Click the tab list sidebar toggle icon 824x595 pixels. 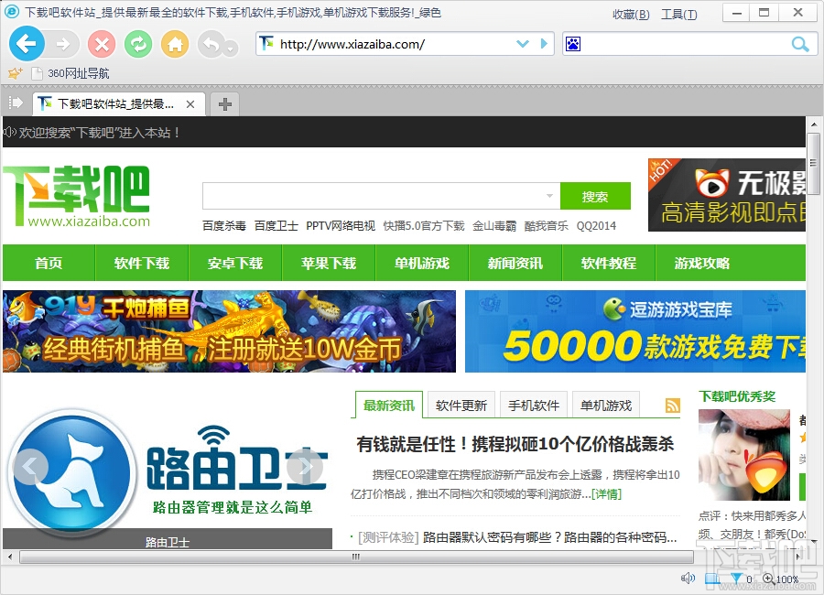(x=16, y=103)
